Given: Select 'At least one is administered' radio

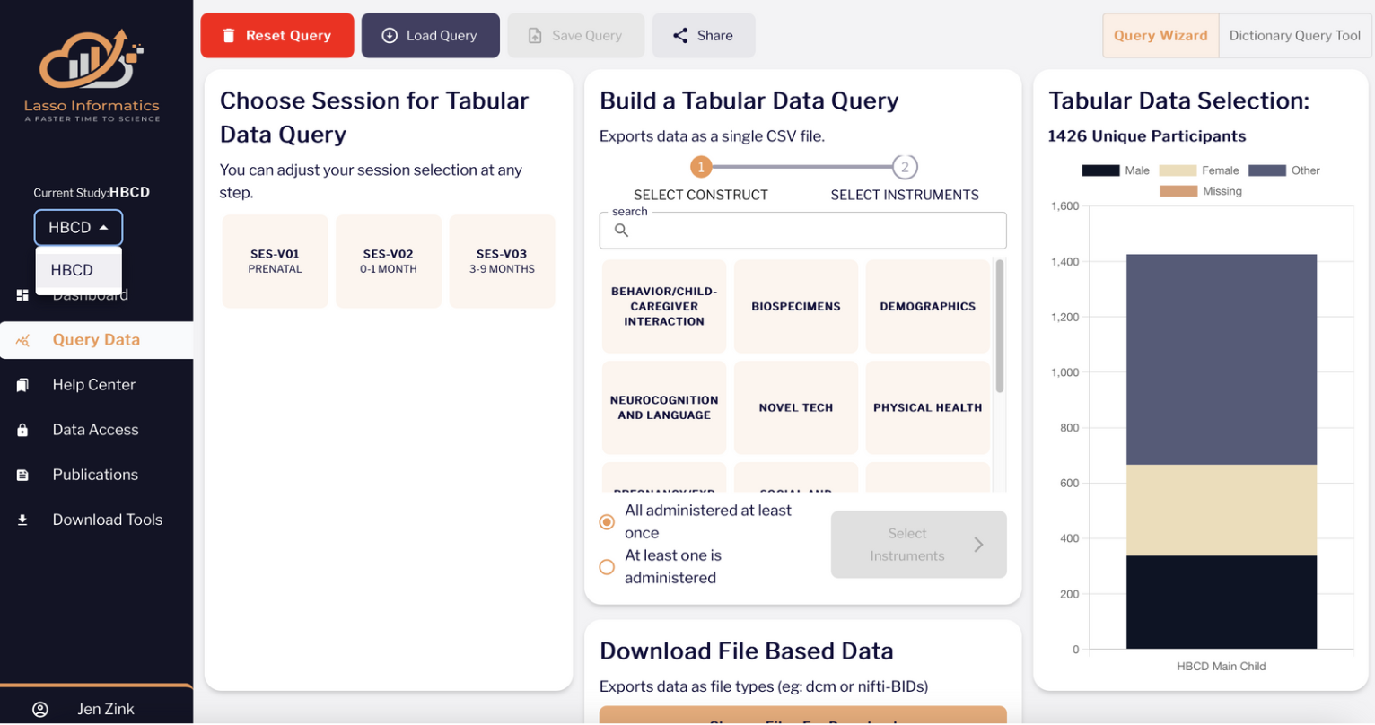Looking at the screenshot, I should point(607,567).
